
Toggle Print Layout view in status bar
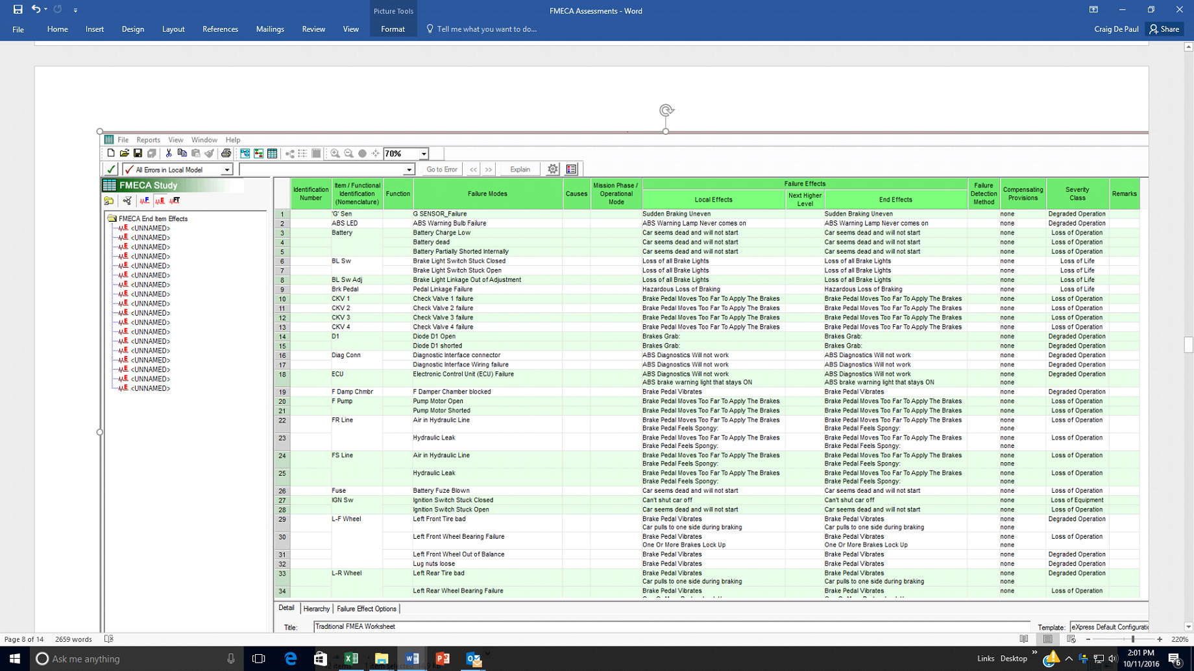point(1048,639)
